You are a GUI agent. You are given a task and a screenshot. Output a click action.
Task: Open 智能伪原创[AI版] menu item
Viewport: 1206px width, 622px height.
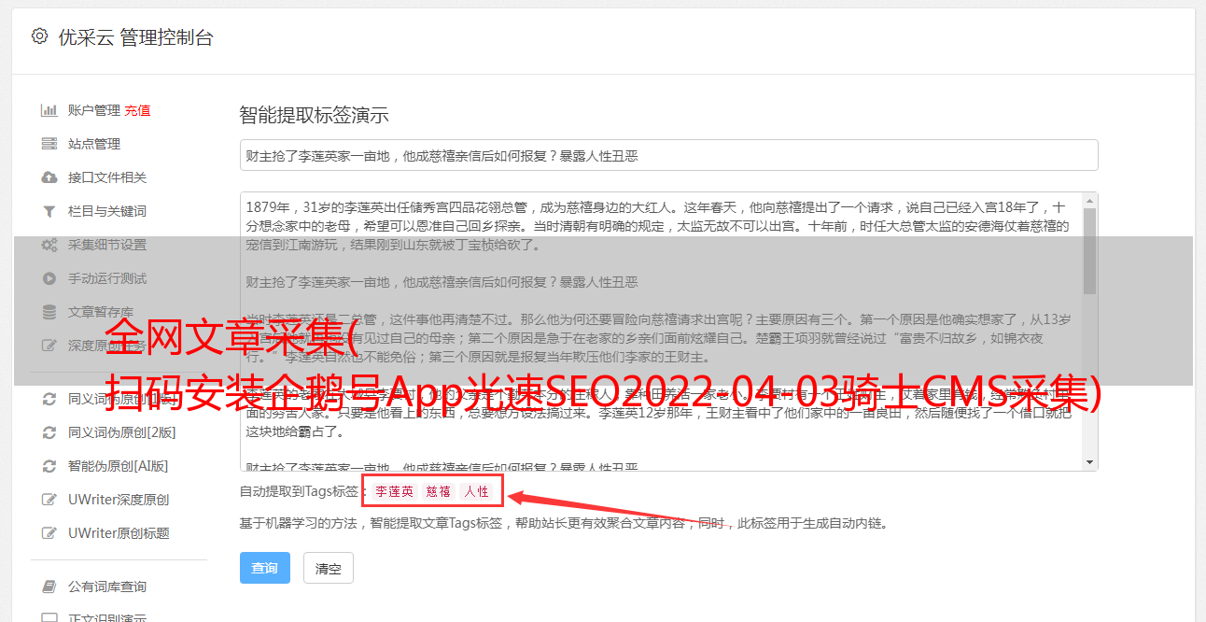pos(119,466)
